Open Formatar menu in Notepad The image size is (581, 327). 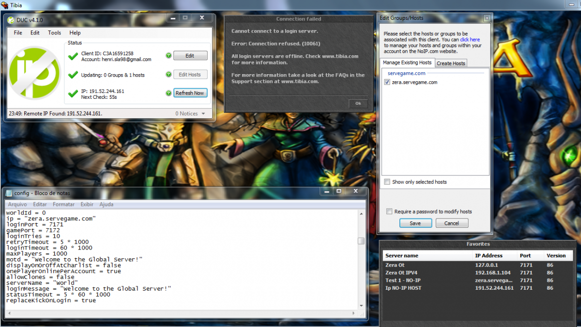pos(64,204)
